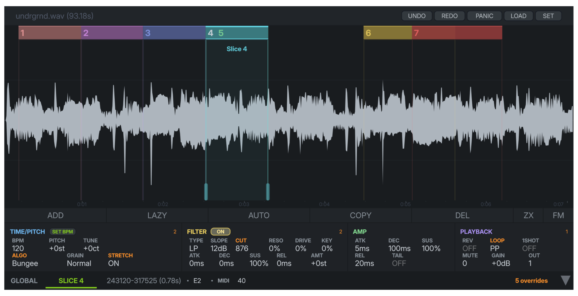Click the ZX zero-crossing button
578x296 pixels.
[528, 215]
